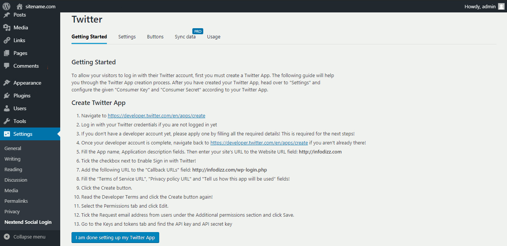Open Media settings submenu
Viewport: 507px width, 246px height.
[11, 190]
